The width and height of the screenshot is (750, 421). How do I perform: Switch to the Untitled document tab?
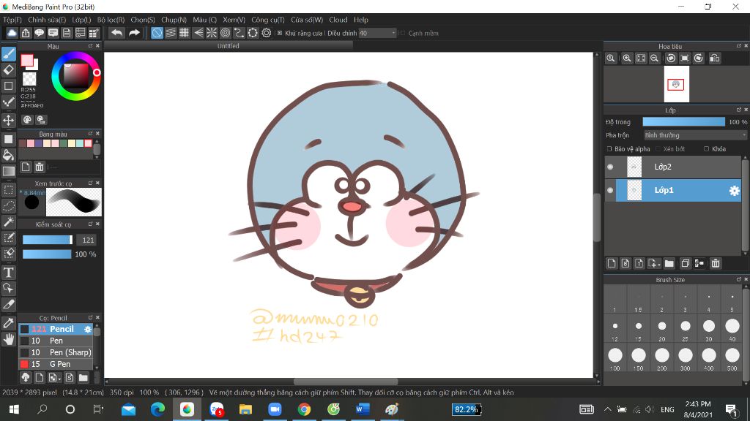click(229, 46)
